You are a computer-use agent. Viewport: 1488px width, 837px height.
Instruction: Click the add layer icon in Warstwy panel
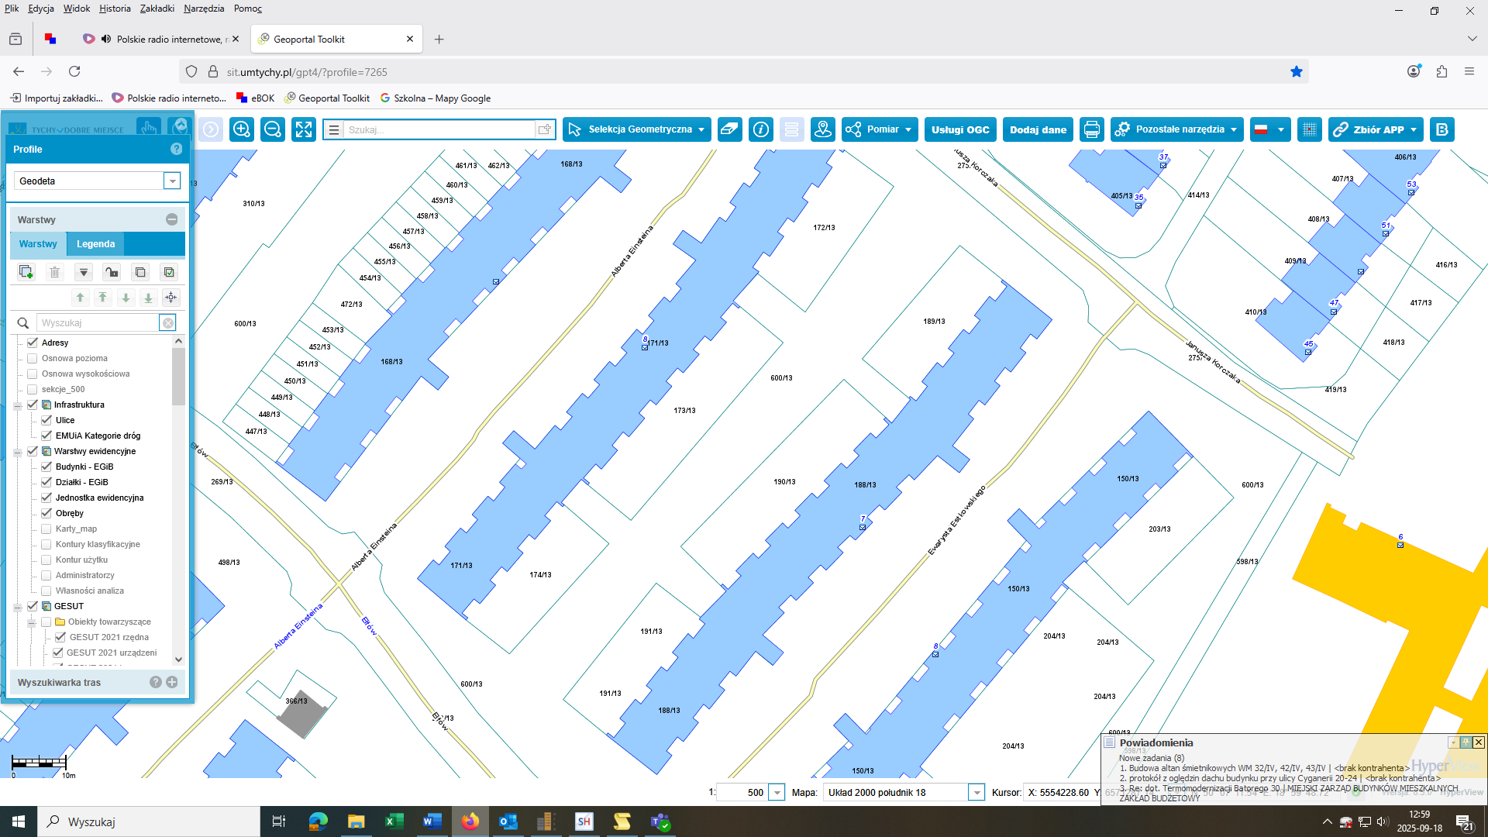coord(26,272)
